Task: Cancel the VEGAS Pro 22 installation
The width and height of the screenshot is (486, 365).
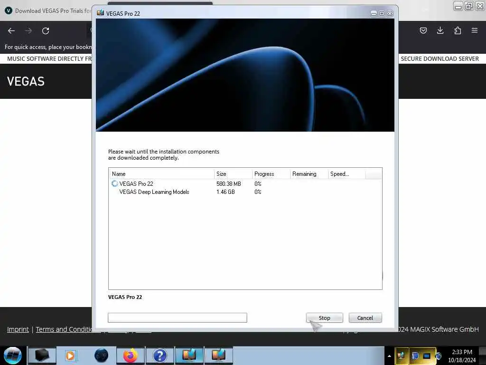Action: pos(365,318)
